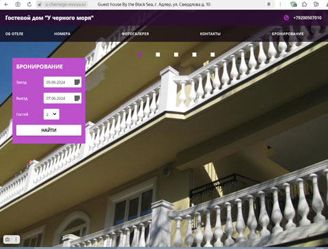Select the first purple active slide indicator
The width and height of the screenshot is (328, 249).
[139, 55]
